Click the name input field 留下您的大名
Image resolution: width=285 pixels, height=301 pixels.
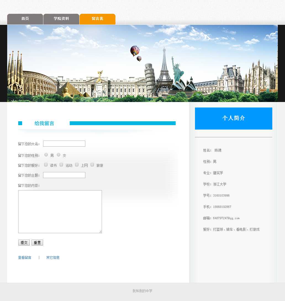click(64, 144)
